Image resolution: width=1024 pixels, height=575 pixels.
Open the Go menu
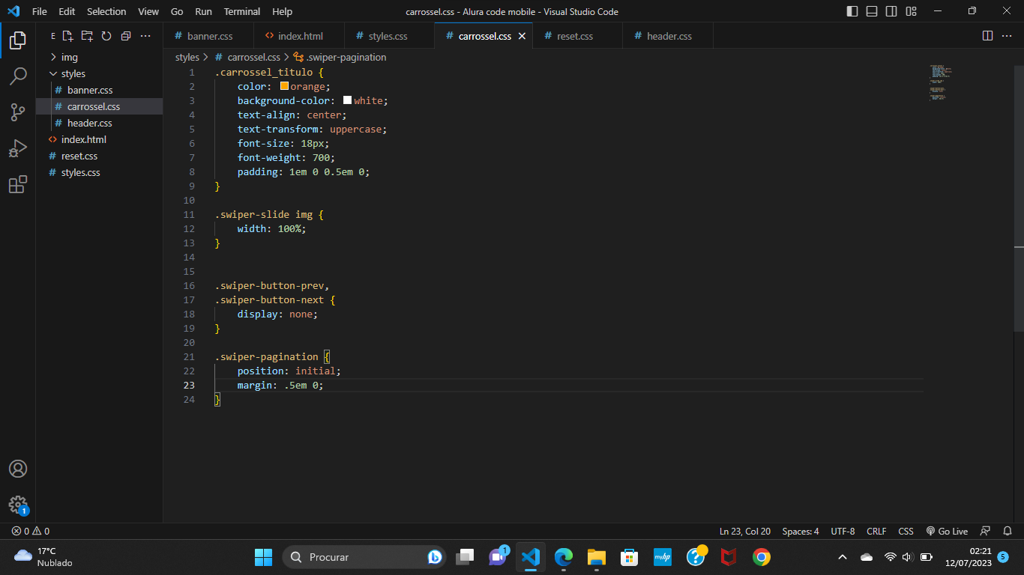177,11
